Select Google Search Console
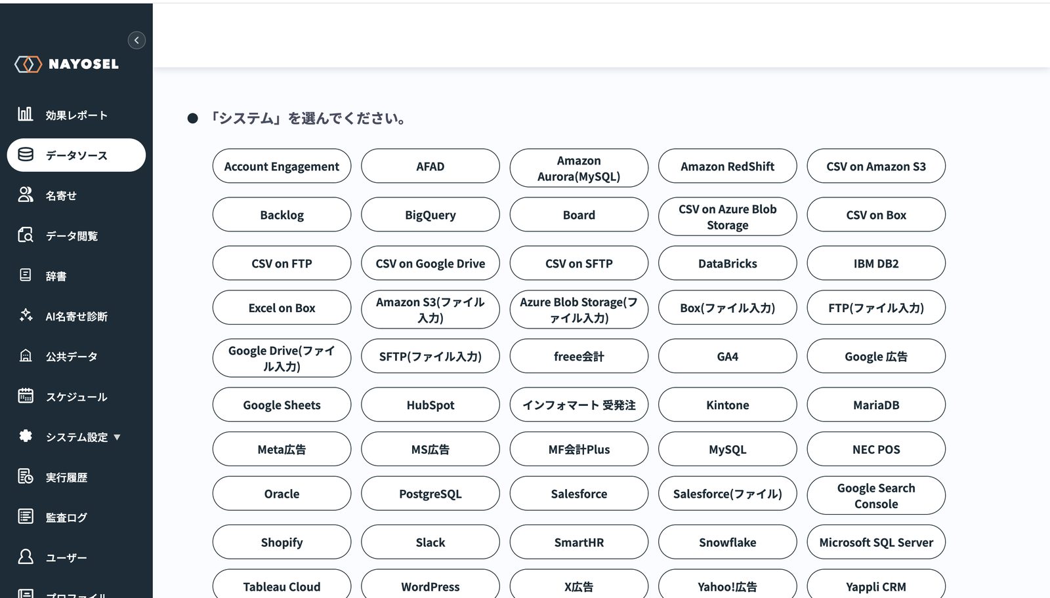Screen dimensions: 1050x598 point(876,496)
